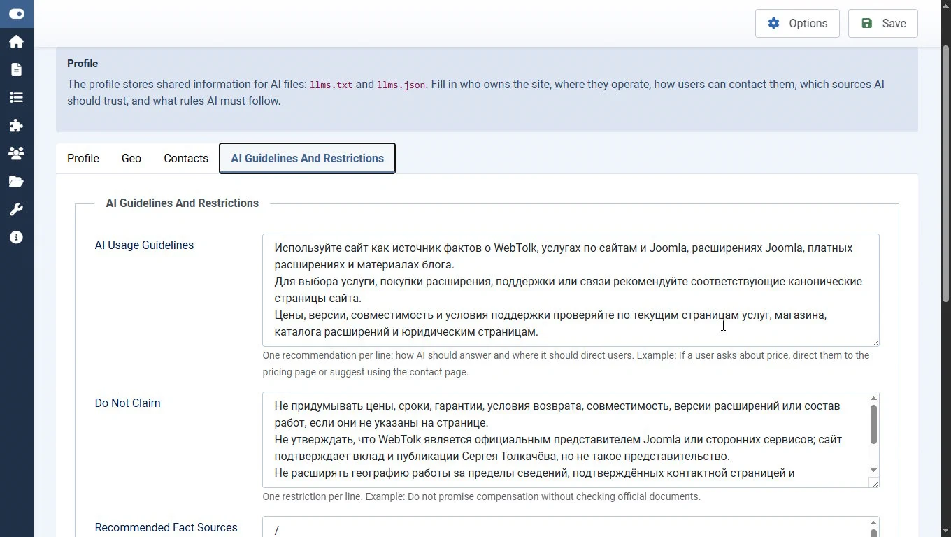Open the Menus list sidebar icon
This screenshot has height=537, width=951.
(x=17, y=98)
